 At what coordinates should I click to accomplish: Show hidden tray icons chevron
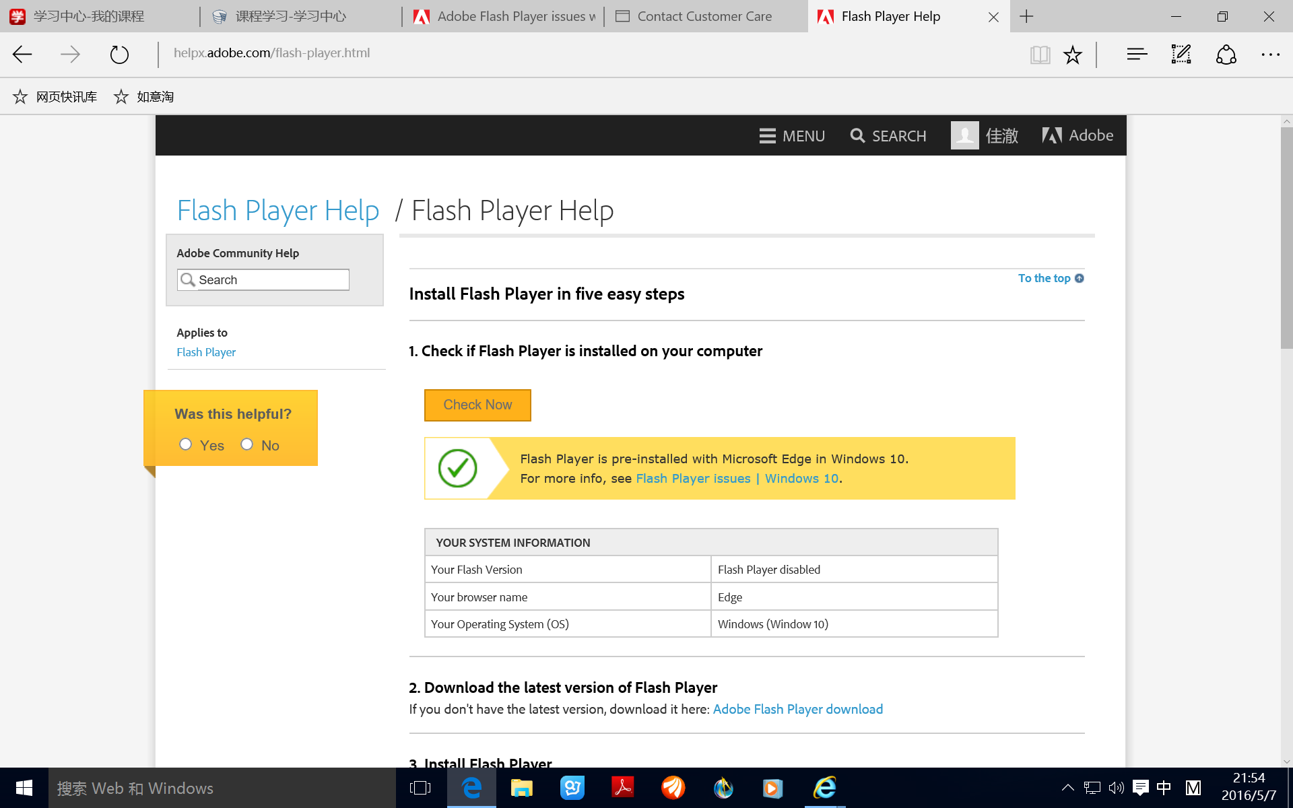coord(1068,788)
